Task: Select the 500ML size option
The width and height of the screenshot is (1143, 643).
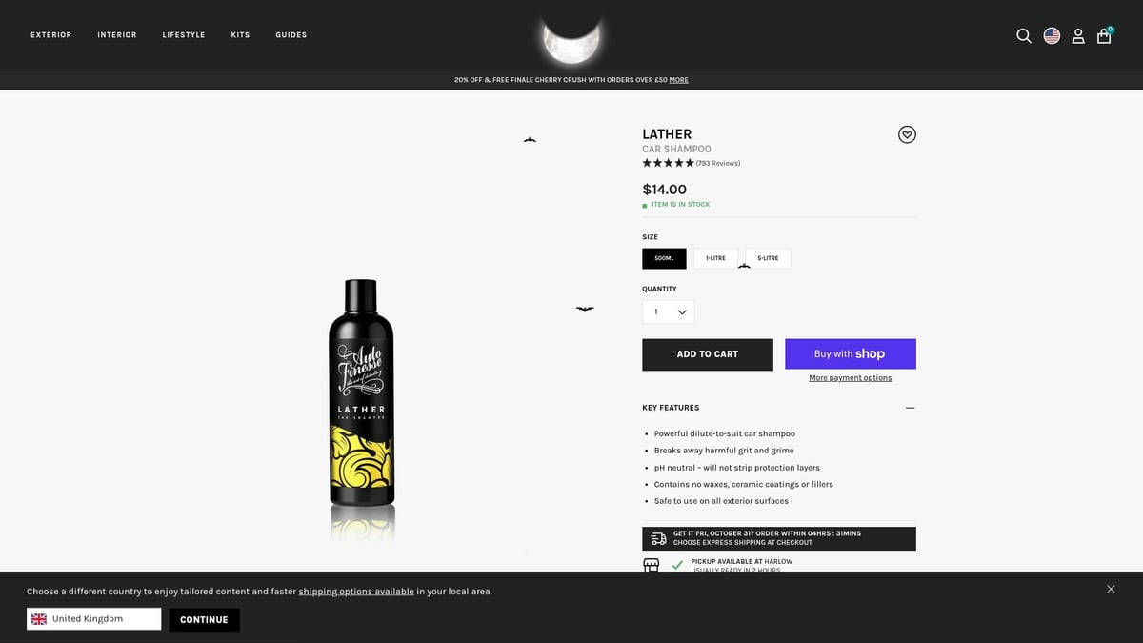Action: (x=664, y=258)
